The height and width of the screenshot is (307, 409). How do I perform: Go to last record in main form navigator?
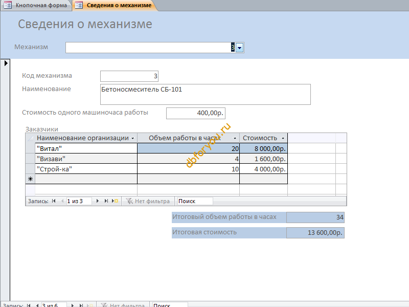pos(81,305)
